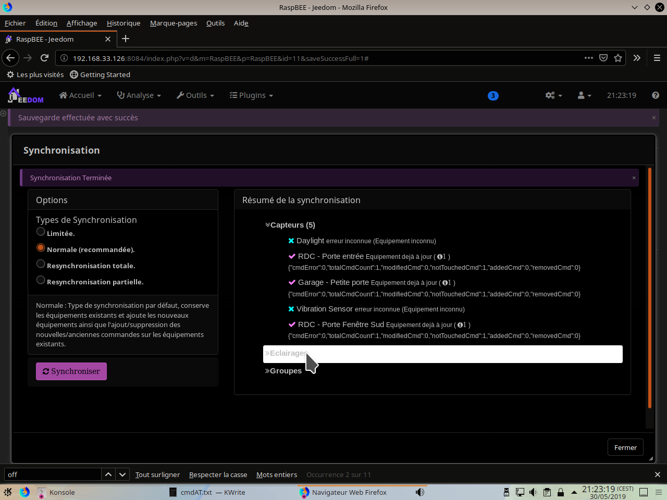Click the tab audio speaker icon in taskbar
The width and height of the screenshot is (667, 500).
(x=419, y=492)
